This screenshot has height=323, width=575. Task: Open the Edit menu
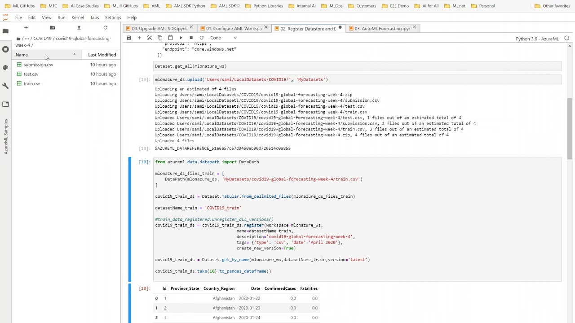(x=32, y=17)
